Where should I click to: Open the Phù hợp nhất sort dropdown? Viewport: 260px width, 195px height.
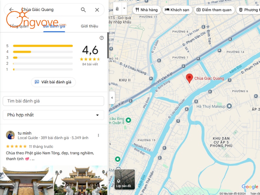point(53,115)
